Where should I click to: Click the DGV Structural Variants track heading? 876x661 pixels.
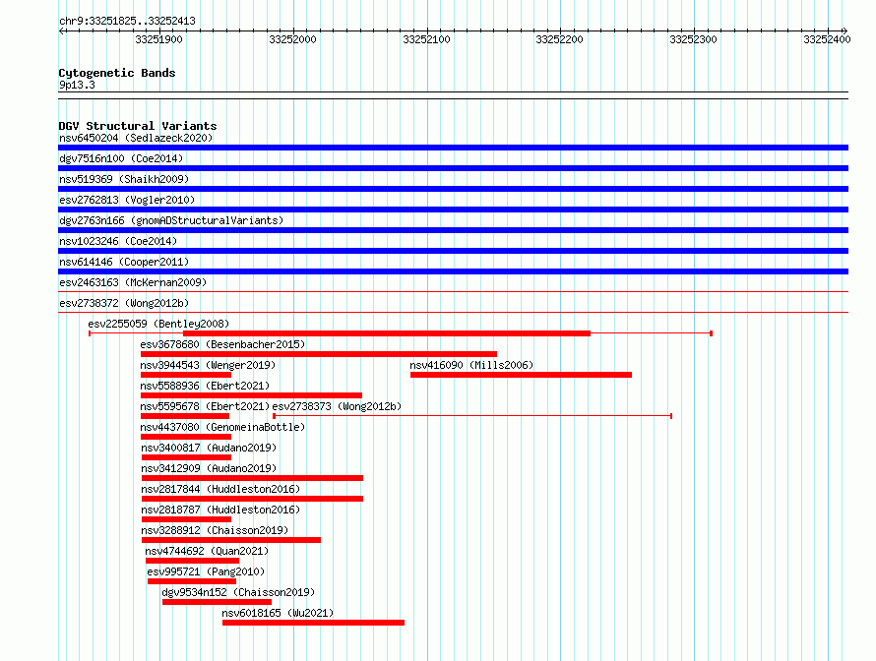click(x=138, y=126)
